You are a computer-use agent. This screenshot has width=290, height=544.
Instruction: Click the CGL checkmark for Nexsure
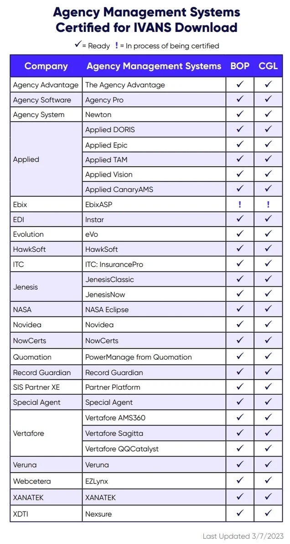268,513
